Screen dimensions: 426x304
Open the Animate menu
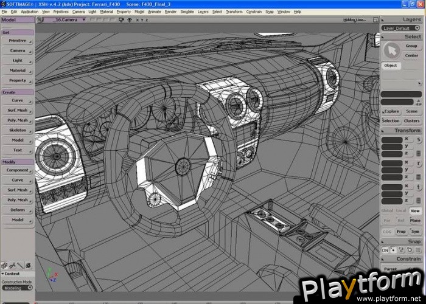pyautogui.click(x=155, y=12)
